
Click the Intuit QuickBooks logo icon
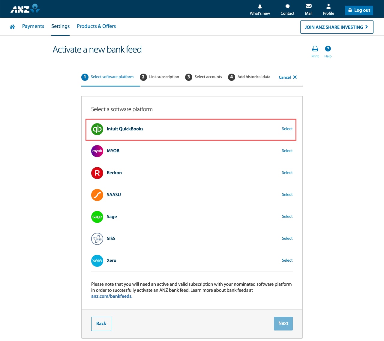click(x=97, y=129)
